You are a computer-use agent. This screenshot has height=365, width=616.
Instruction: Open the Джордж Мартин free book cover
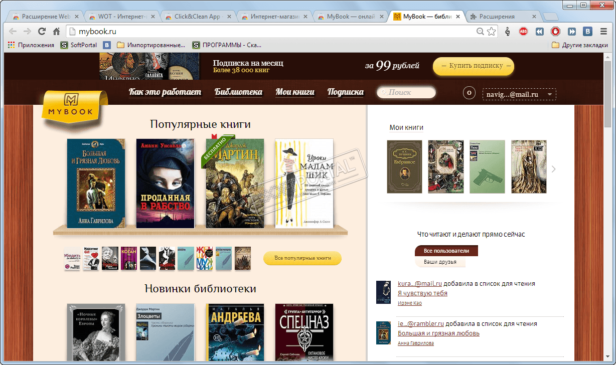click(x=235, y=184)
